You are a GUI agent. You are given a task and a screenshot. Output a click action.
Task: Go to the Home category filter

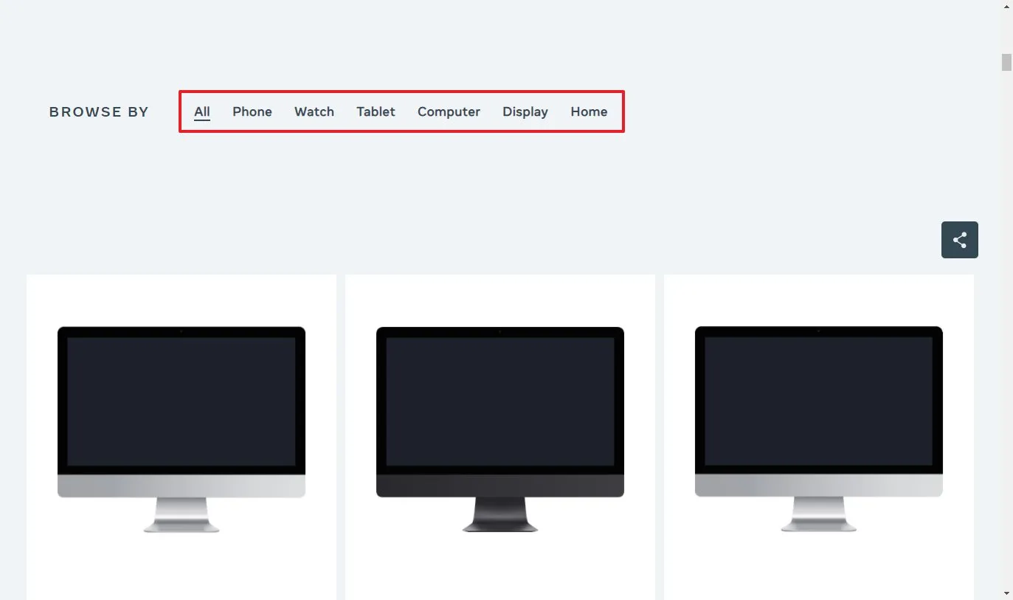coord(589,111)
